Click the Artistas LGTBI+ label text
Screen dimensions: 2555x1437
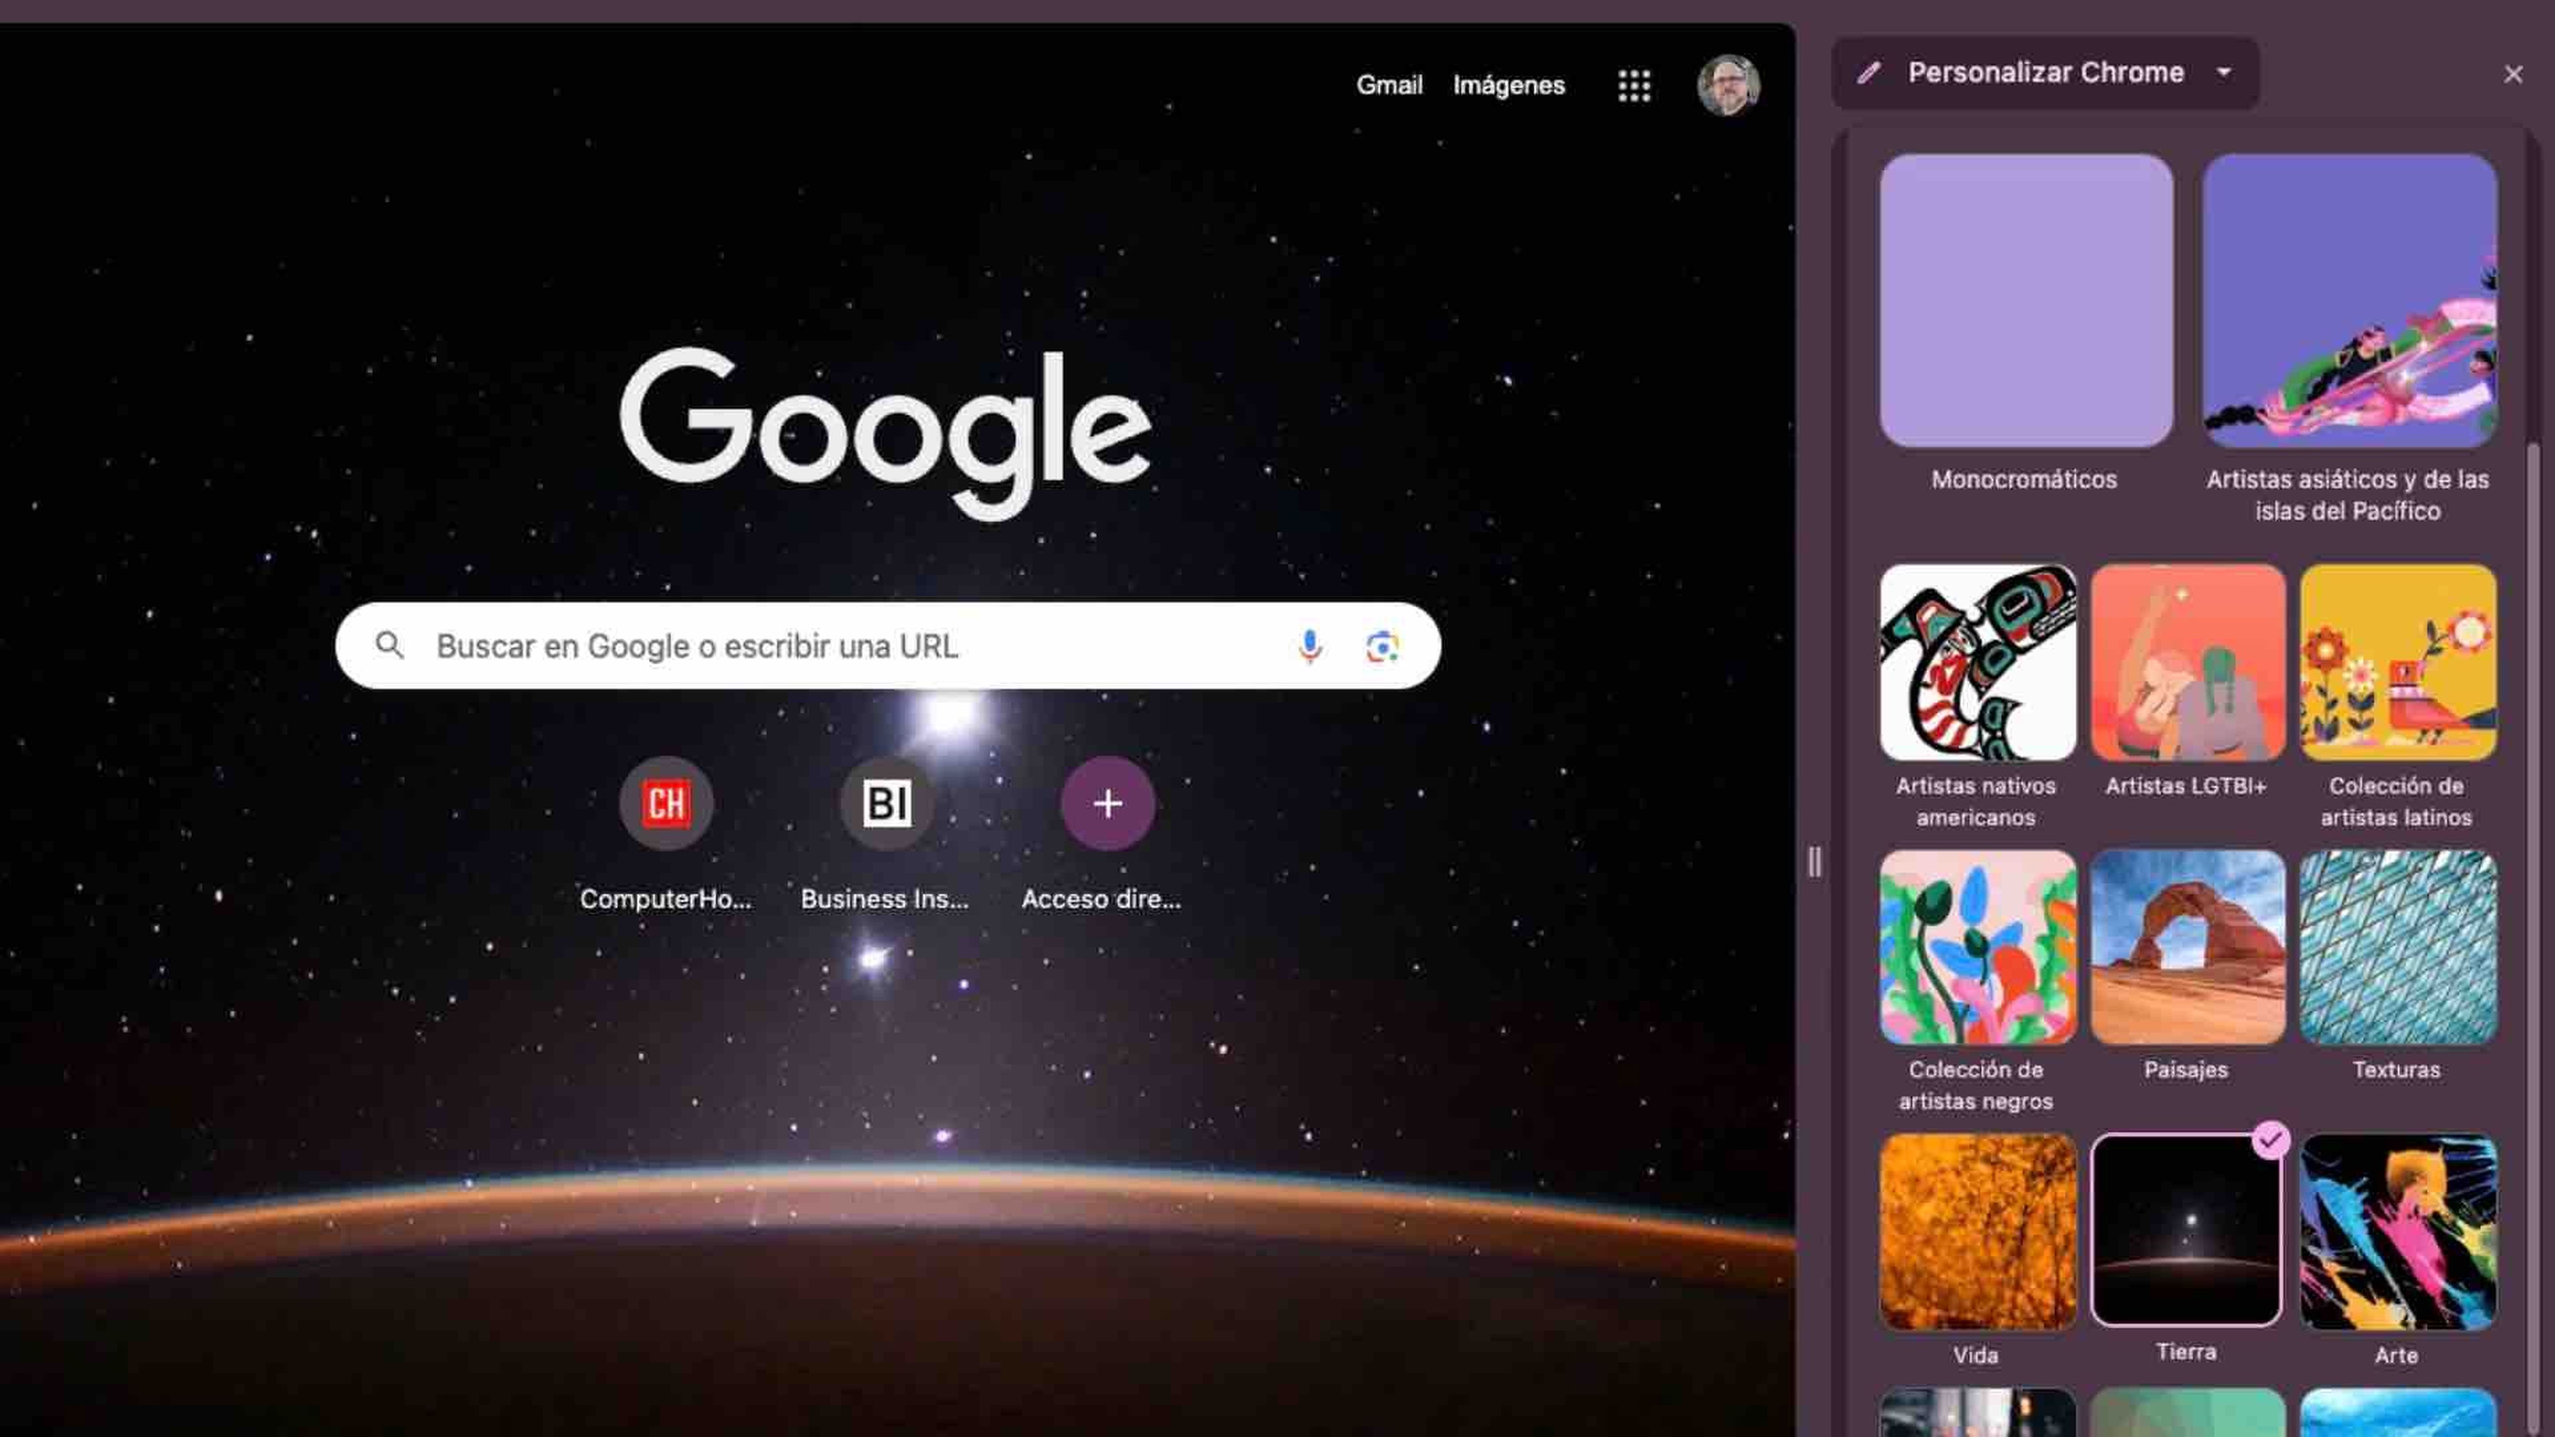(2186, 786)
